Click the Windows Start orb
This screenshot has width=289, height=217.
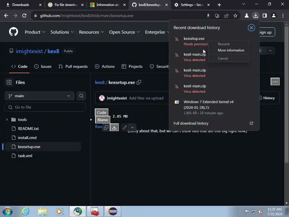tap(8, 211)
